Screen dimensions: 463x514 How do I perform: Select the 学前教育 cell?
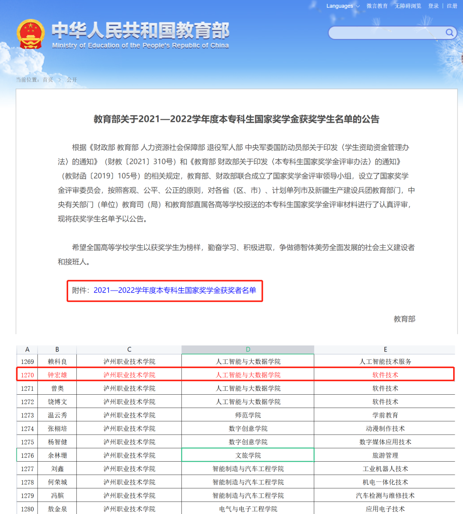pos(385,415)
